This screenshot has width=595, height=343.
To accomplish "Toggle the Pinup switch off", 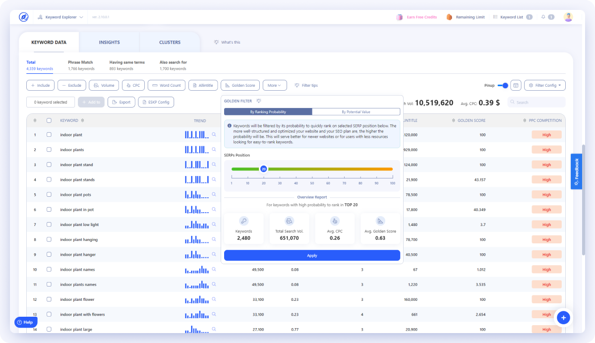I will click(504, 85).
